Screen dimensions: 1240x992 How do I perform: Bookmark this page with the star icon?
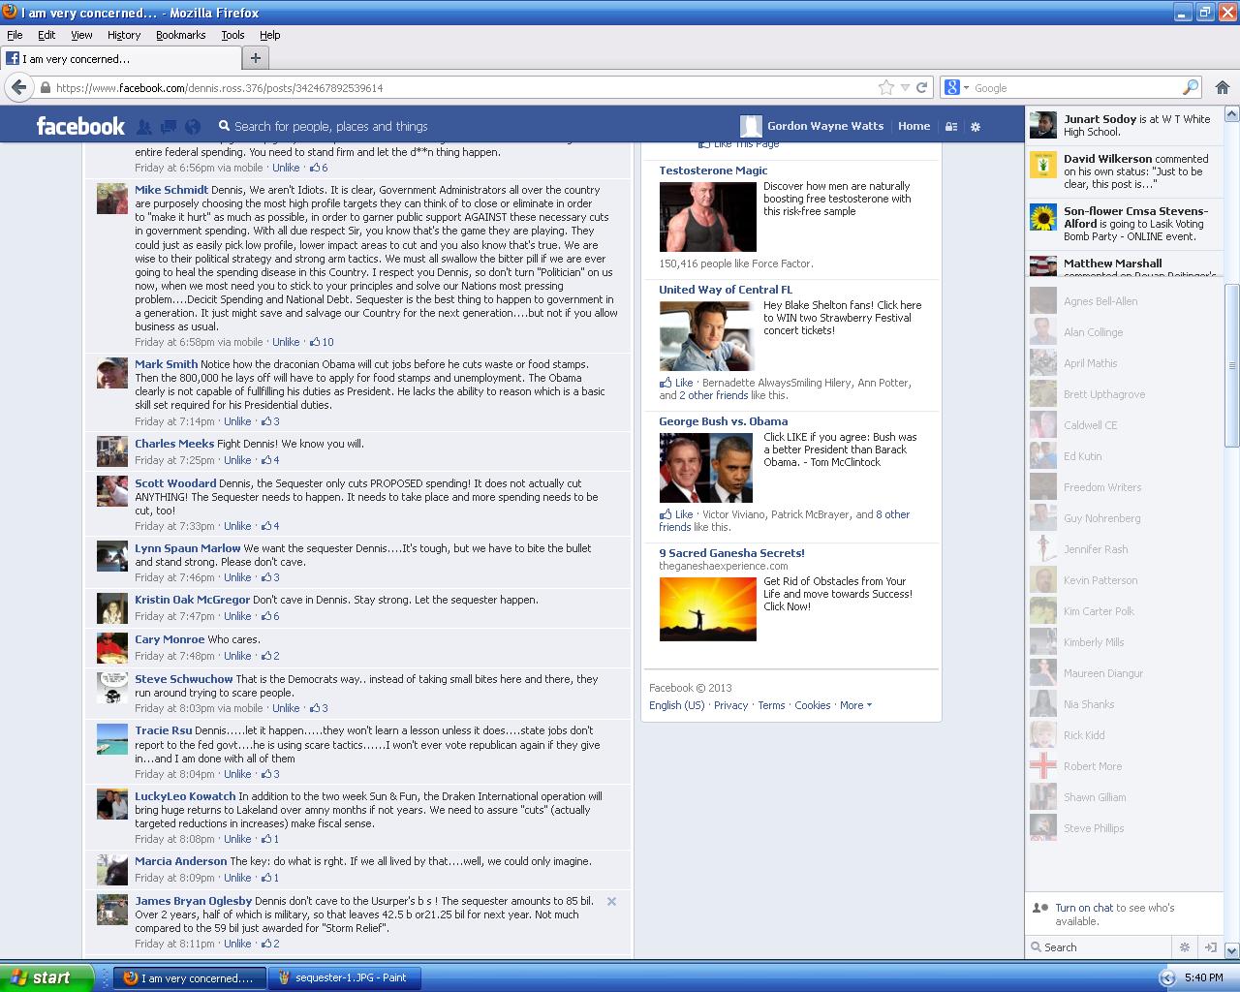tap(885, 87)
